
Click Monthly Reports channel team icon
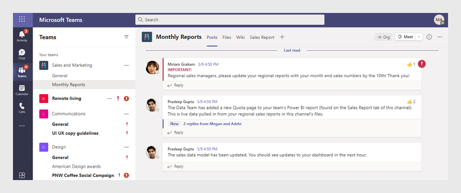(147, 37)
